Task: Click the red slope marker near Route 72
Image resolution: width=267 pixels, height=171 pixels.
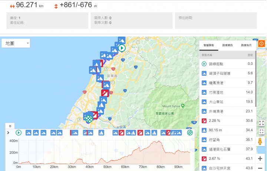Action: tap(105, 93)
